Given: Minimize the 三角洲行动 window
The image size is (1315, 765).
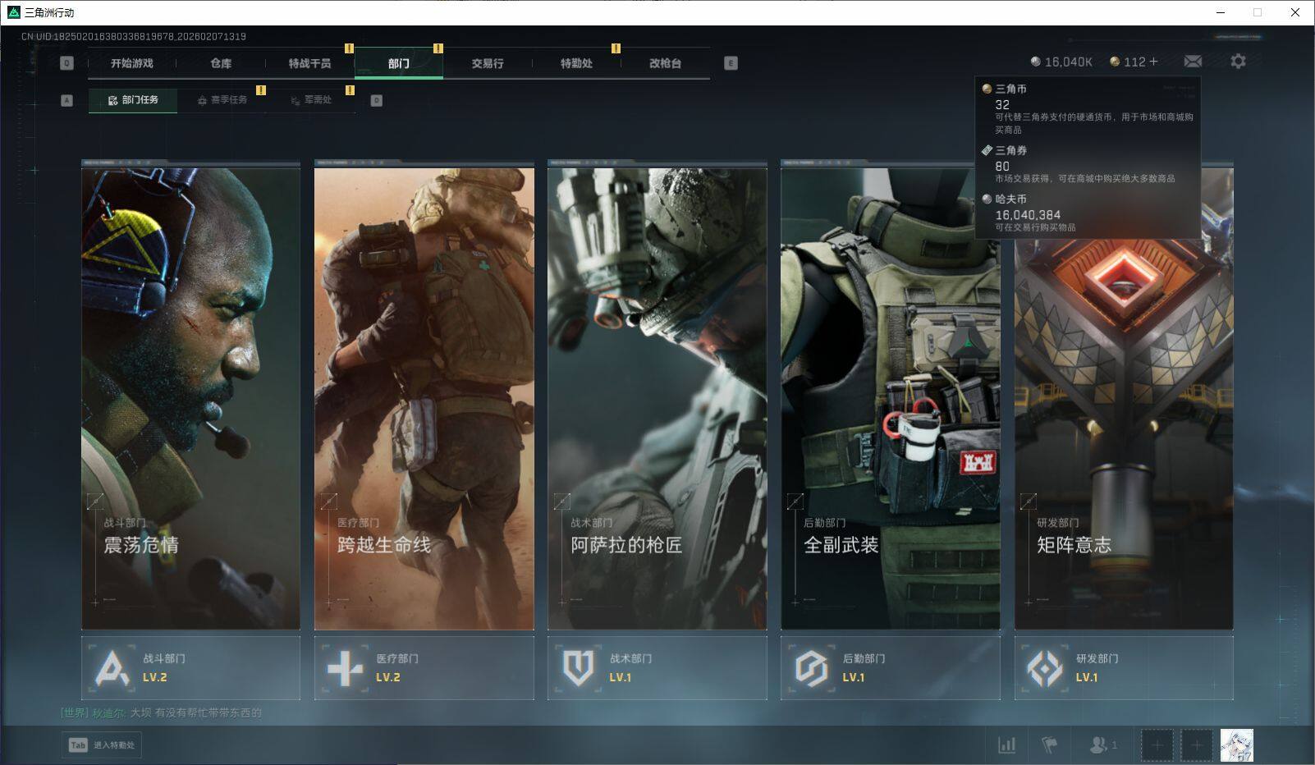Looking at the screenshot, I should 1221,12.
